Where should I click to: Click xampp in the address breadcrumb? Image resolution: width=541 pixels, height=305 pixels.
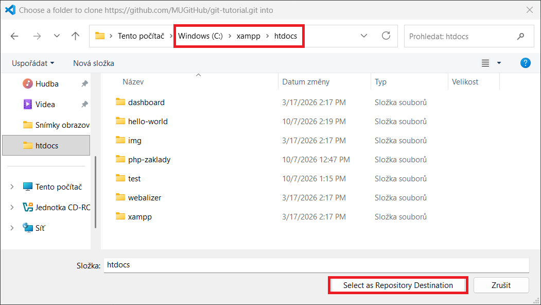pyautogui.click(x=249, y=36)
